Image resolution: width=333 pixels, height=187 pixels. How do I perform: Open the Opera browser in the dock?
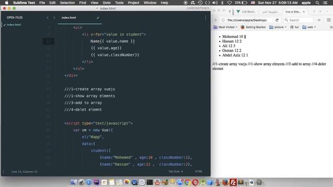pos(195,182)
